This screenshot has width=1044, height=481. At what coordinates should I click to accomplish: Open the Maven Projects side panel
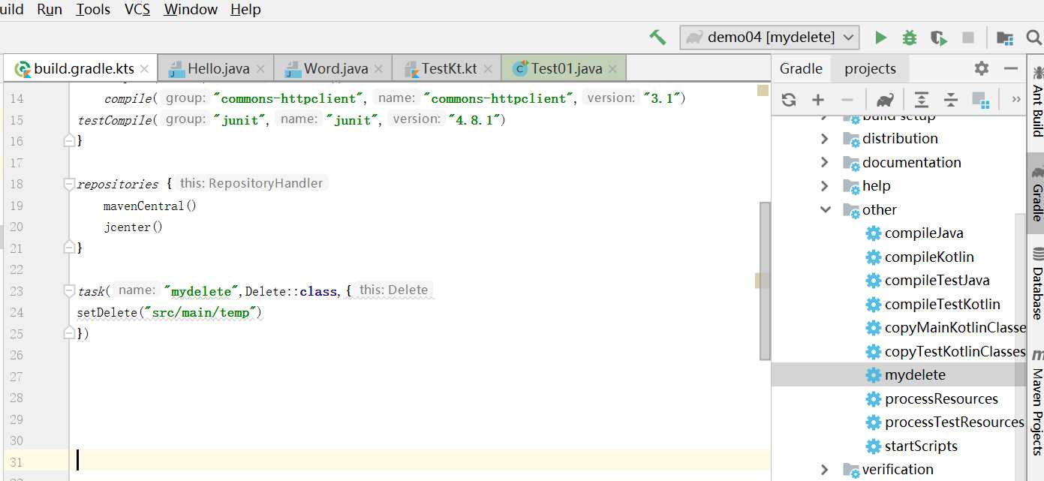click(1036, 403)
